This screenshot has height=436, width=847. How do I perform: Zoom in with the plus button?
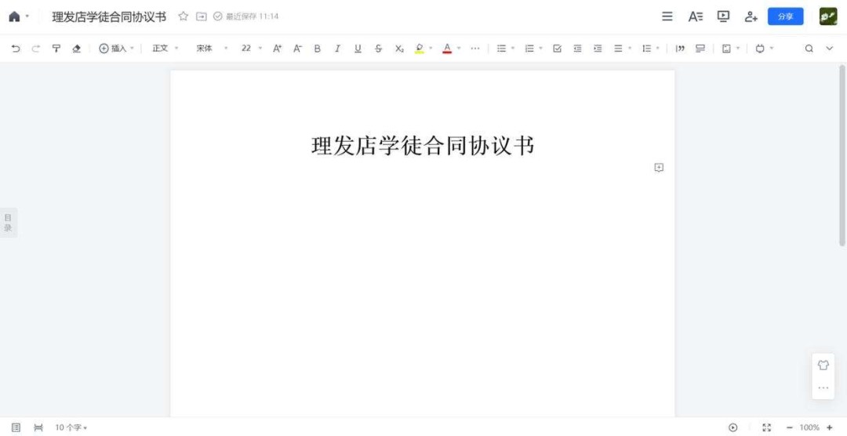[830, 427]
